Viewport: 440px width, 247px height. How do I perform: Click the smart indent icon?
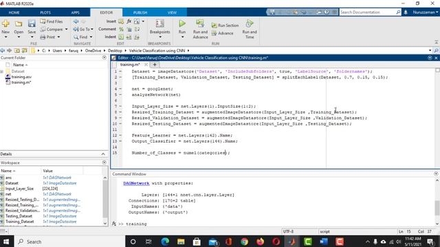[x=121, y=37]
